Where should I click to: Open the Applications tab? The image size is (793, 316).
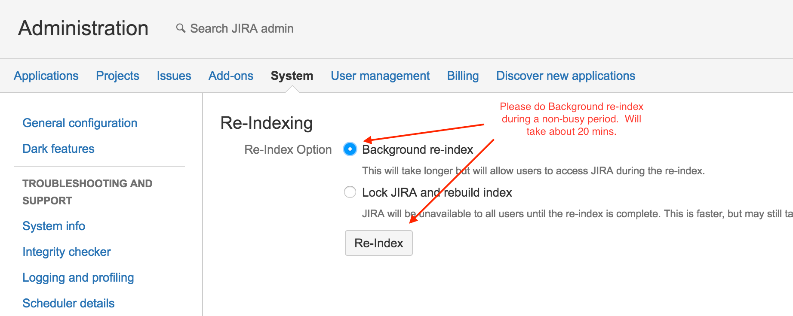click(x=46, y=76)
